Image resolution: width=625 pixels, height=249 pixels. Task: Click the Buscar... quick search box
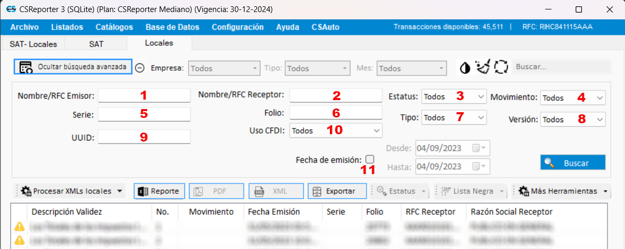coord(561,67)
